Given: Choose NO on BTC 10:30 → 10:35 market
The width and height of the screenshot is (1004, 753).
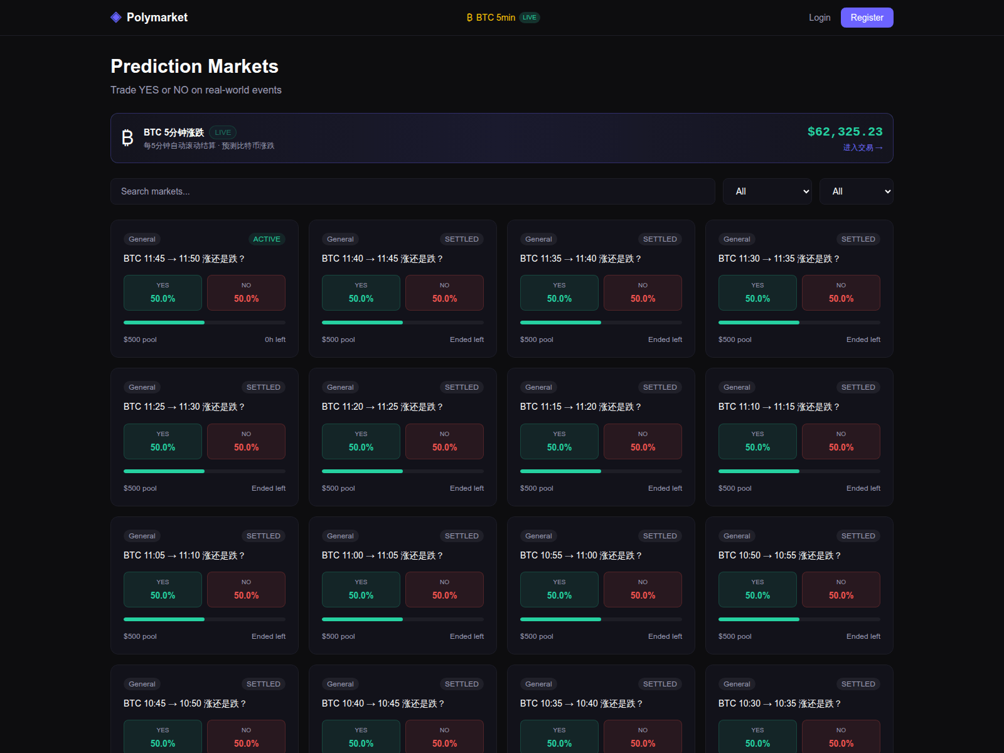Looking at the screenshot, I should [841, 737].
